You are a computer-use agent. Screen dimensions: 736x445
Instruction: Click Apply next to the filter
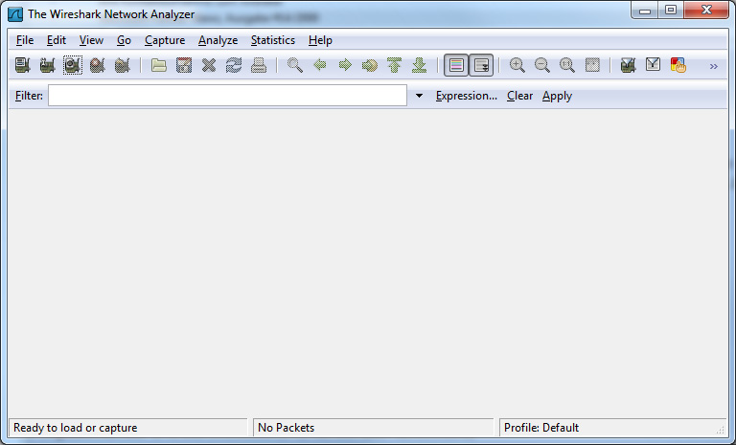[557, 96]
